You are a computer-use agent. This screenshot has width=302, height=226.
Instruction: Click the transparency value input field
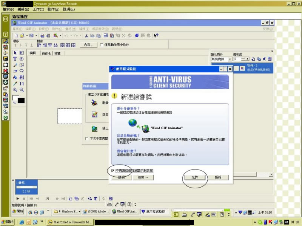237,59
